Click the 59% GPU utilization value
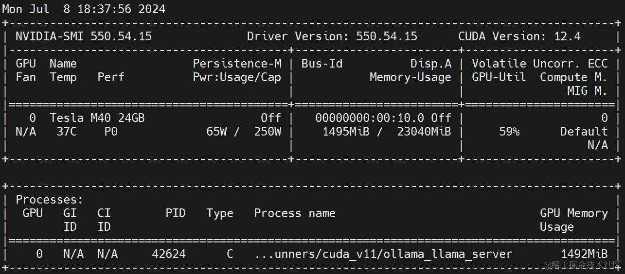 coord(509,132)
